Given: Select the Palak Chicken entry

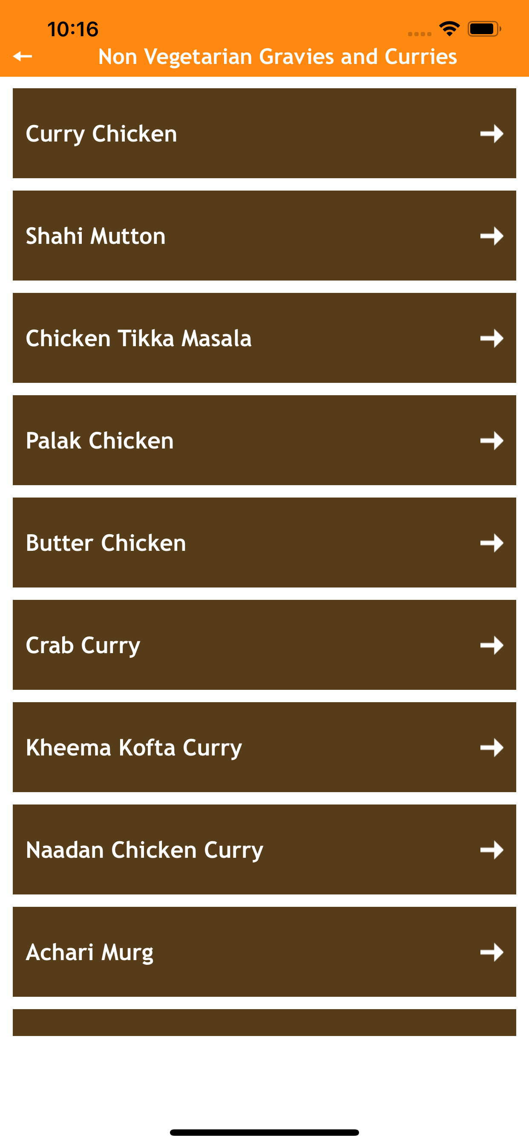Looking at the screenshot, I should [100, 440].
